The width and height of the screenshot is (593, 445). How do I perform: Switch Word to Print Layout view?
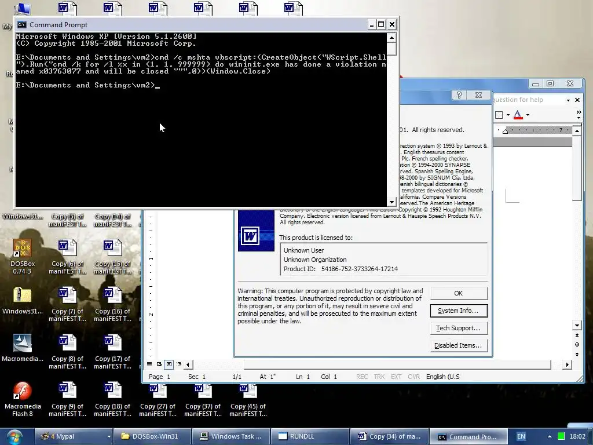click(x=169, y=364)
